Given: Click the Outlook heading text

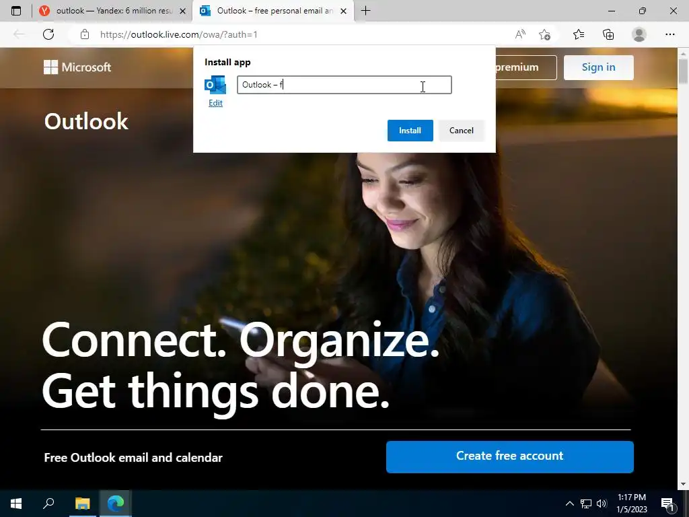Looking at the screenshot, I should [86, 121].
